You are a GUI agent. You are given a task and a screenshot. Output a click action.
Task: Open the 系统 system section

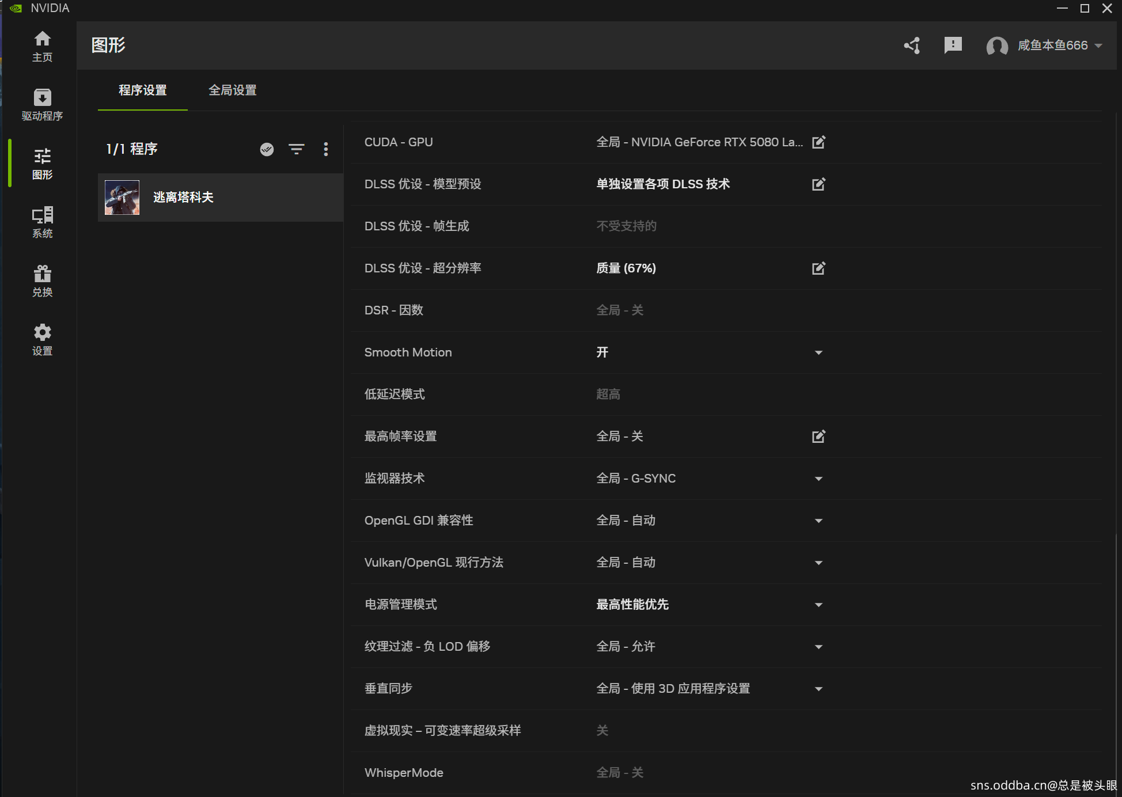(42, 223)
